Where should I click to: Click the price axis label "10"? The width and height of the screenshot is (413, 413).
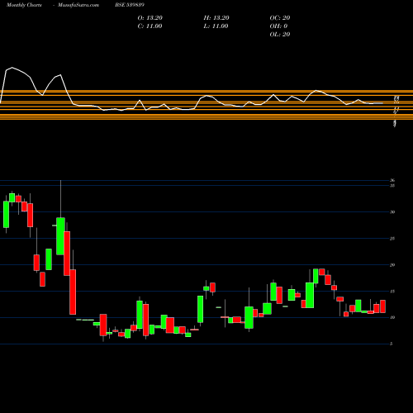click(392, 317)
